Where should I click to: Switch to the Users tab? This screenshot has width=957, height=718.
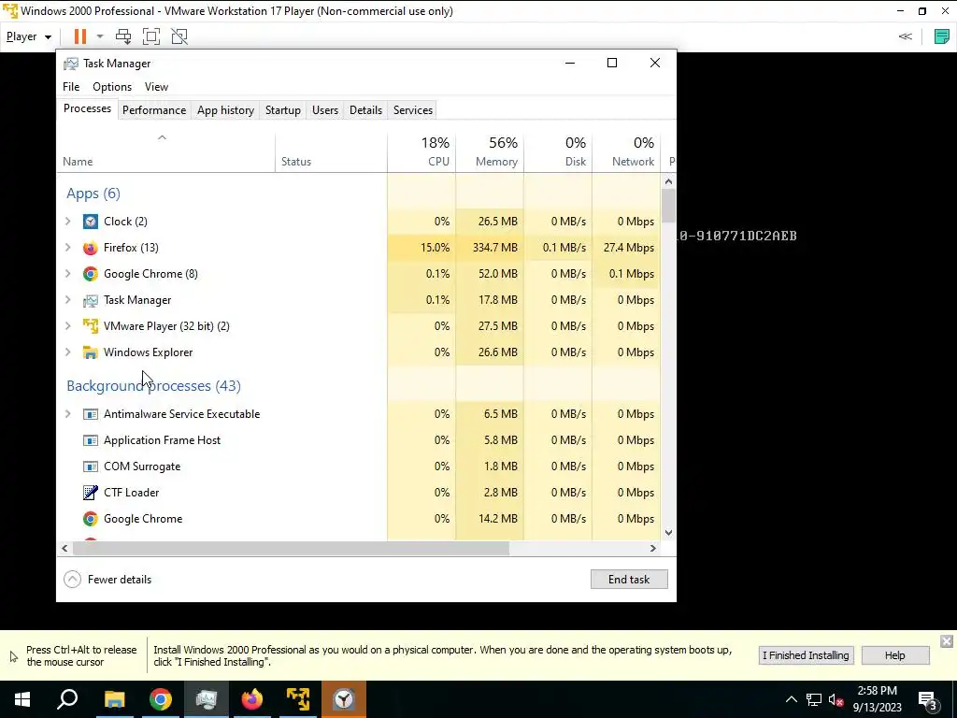pyautogui.click(x=324, y=110)
